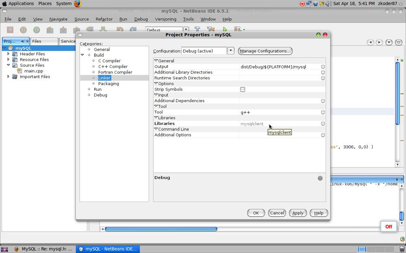Open Firefox launcher in top panel
The width and height of the screenshot is (406, 253).
[x=78, y=4]
